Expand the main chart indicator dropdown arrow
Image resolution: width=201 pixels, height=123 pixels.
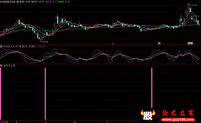point(18,2)
